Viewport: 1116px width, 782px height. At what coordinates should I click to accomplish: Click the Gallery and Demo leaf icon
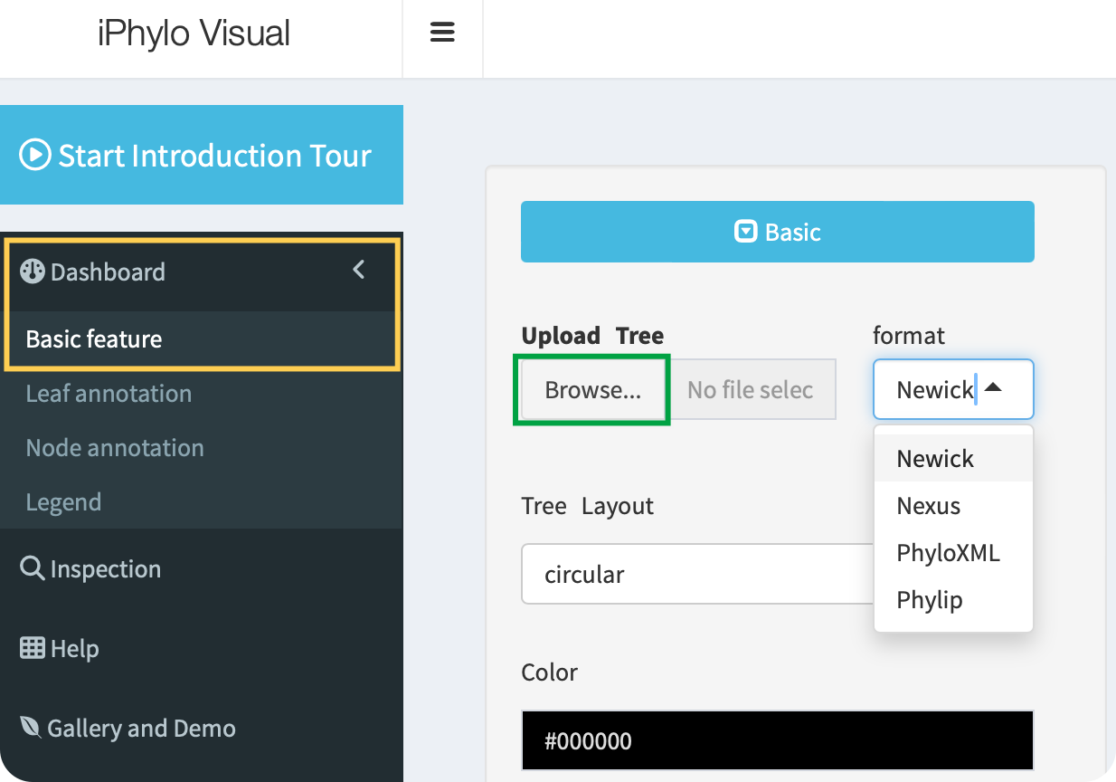coord(31,728)
